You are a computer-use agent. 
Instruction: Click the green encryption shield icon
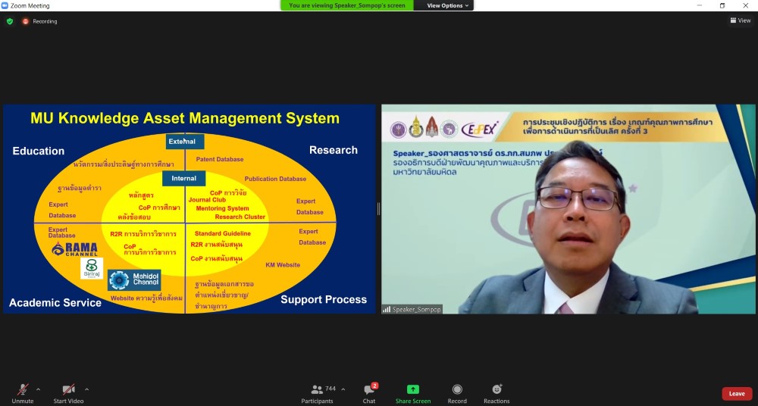[10, 21]
